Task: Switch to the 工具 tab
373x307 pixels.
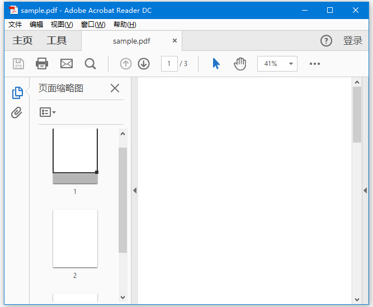Action: click(x=56, y=40)
